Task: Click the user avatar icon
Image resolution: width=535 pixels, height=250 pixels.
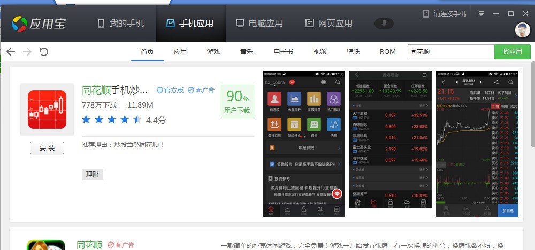Action: (522, 30)
